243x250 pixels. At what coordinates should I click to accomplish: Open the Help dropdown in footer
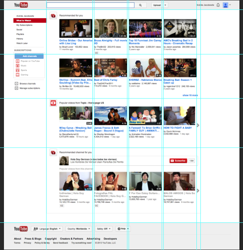(123, 229)
